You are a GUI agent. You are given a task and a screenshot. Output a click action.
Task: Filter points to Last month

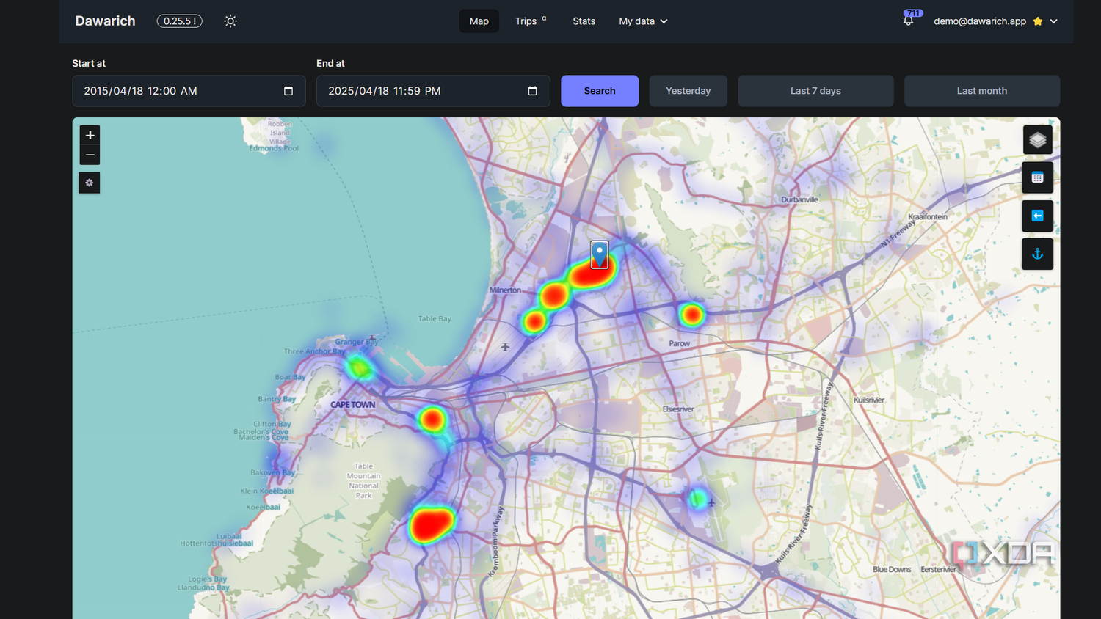pyautogui.click(x=982, y=91)
